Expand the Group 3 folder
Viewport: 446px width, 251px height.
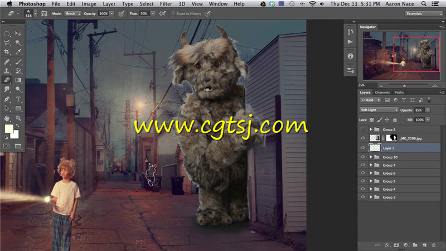coord(371,197)
